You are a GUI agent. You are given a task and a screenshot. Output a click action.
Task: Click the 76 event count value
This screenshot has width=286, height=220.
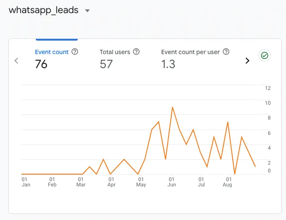[41, 64]
